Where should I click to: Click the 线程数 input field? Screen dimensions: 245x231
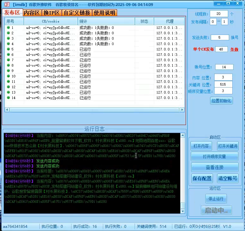tap(219, 14)
